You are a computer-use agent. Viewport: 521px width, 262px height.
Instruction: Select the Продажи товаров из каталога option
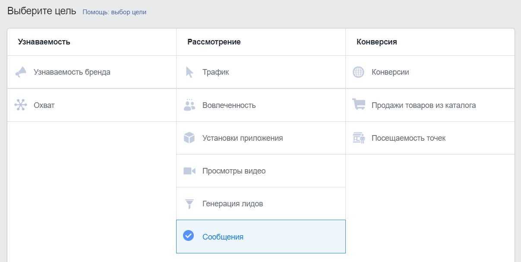(423, 105)
